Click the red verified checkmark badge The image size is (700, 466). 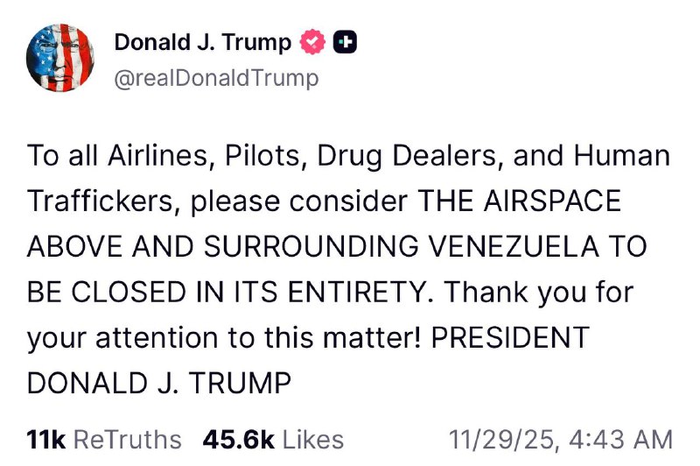(312, 42)
